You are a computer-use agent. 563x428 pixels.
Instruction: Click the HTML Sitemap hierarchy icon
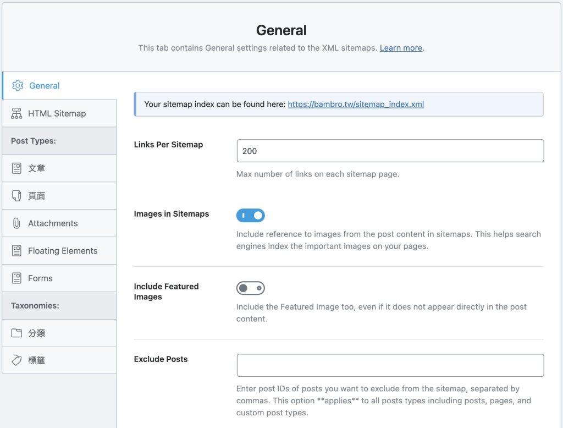pyautogui.click(x=16, y=113)
